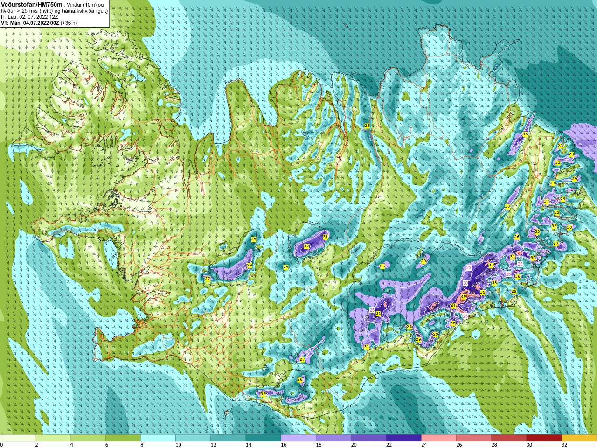Click the bottom legend scale tick label 26
Viewport: 597px width, 448px height.
pyautogui.click(x=459, y=445)
